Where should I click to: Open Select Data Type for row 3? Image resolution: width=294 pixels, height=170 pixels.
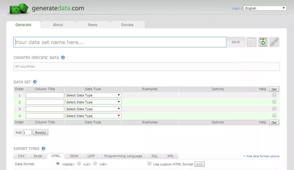tap(93, 109)
